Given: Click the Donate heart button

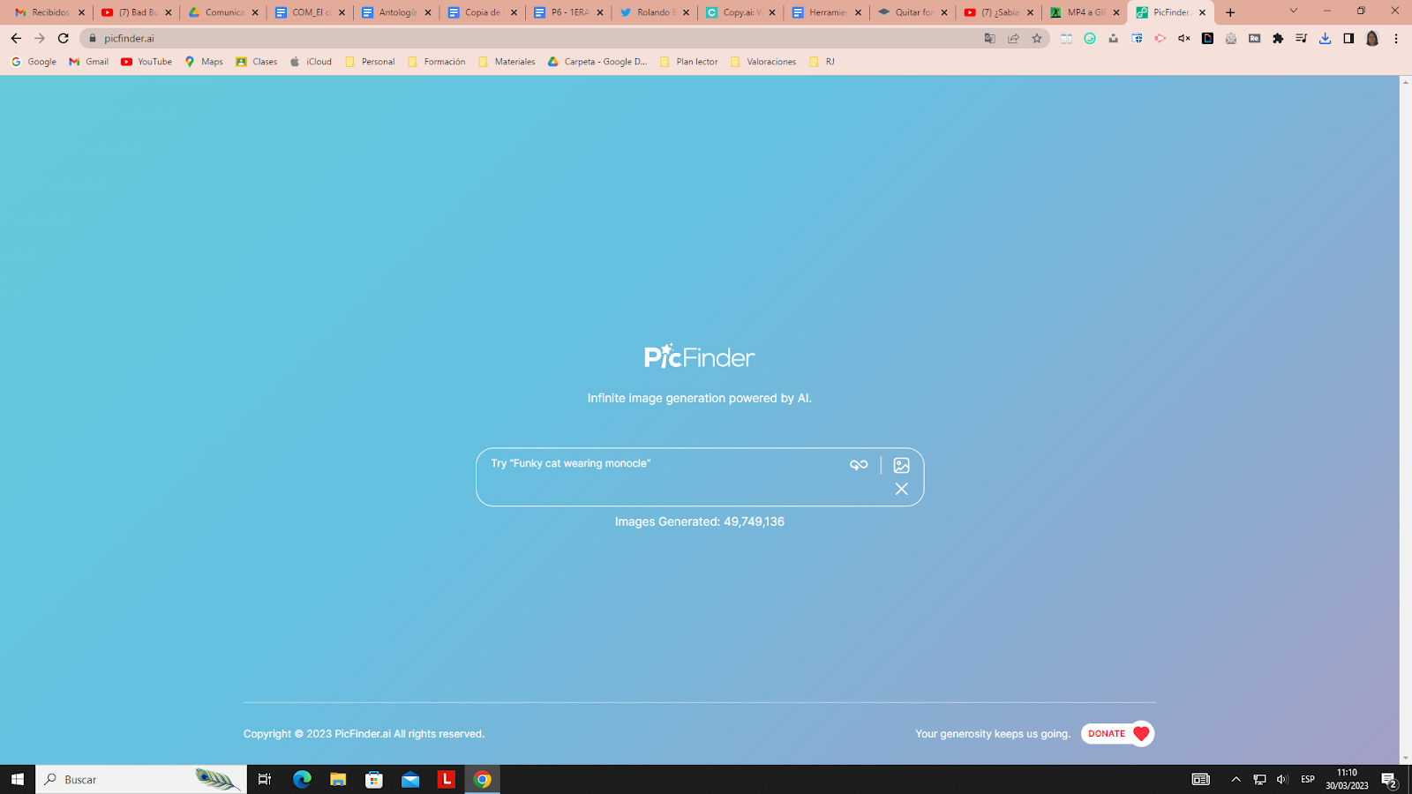Looking at the screenshot, I should point(1117,733).
